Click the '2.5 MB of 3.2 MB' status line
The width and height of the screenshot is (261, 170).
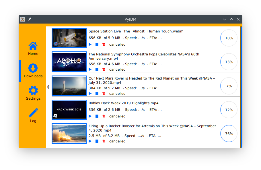click(x=125, y=136)
